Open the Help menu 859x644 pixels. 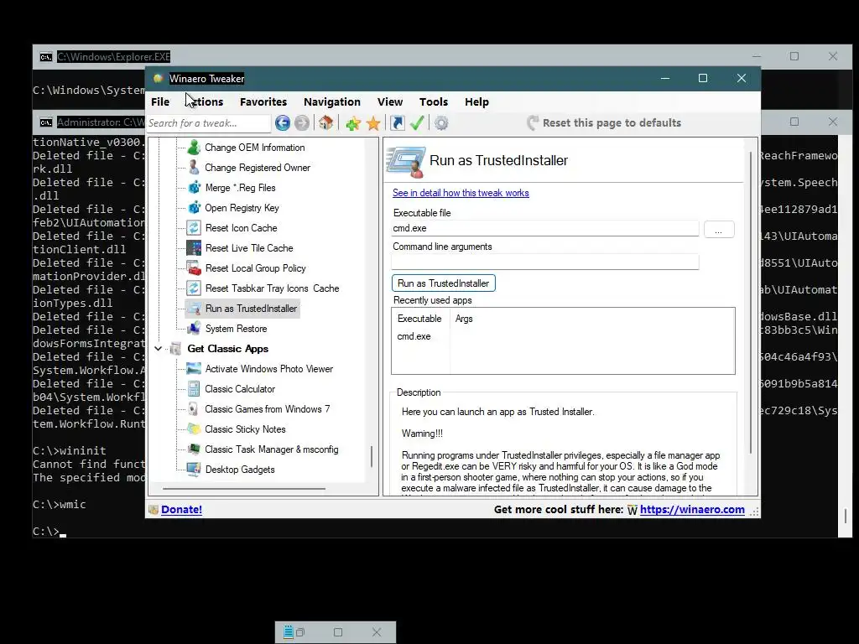pyautogui.click(x=476, y=101)
